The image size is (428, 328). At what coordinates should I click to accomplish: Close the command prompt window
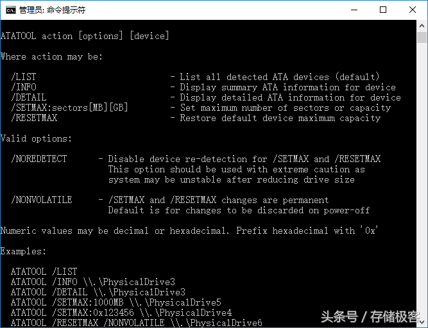[x=412, y=10]
